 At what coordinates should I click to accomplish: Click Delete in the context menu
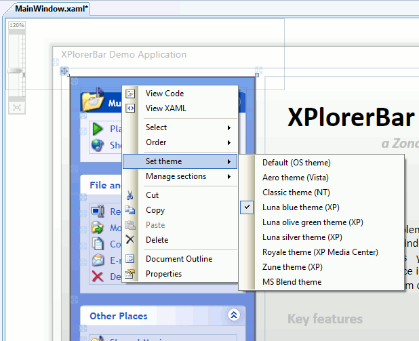[x=180, y=240]
